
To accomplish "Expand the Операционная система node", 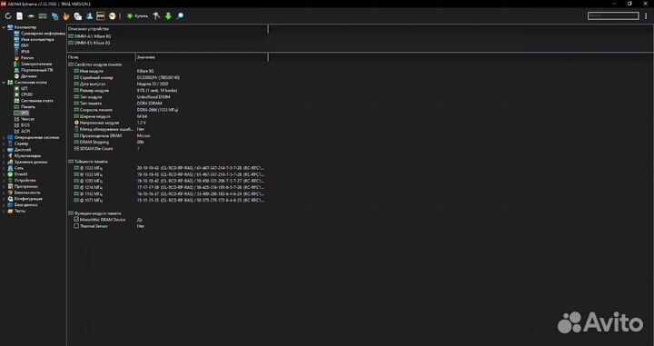I will point(5,137).
